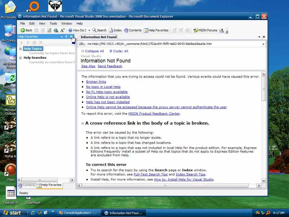Click the Rename icon in Help Favorites

point(34,43)
